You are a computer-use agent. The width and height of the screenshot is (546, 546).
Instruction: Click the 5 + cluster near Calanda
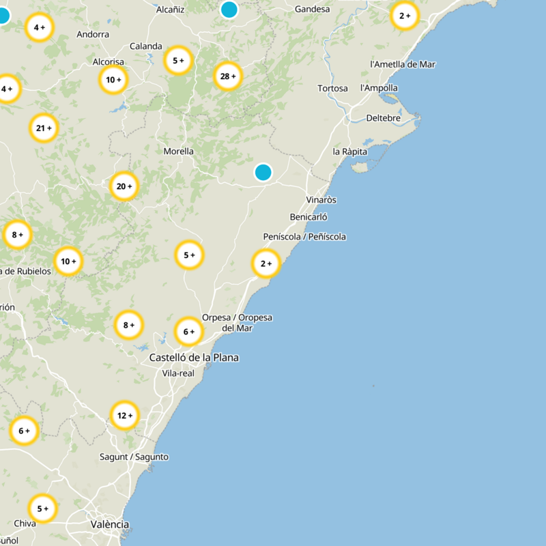178,61
